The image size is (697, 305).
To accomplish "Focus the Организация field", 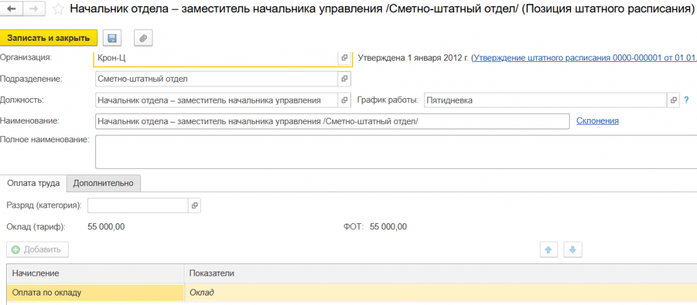I will 216,59.
